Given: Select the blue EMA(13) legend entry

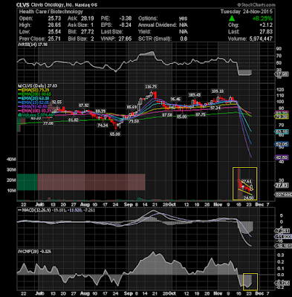Looking at the screenshot, I should [33, 102].
